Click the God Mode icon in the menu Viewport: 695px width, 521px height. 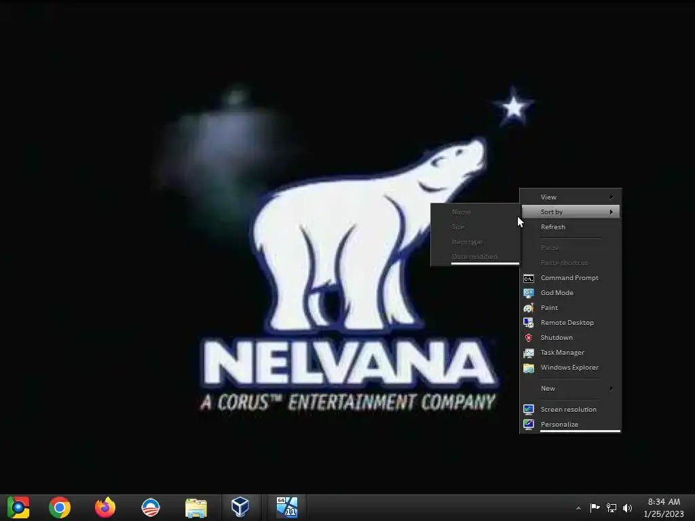[528, 293]
